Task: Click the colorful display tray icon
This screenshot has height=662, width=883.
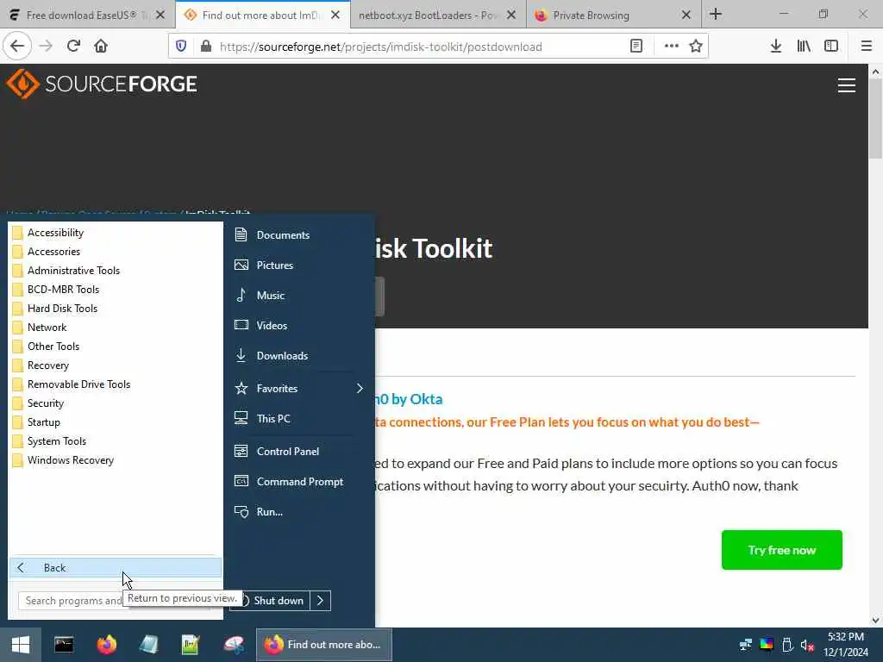Action: point(767,645)
